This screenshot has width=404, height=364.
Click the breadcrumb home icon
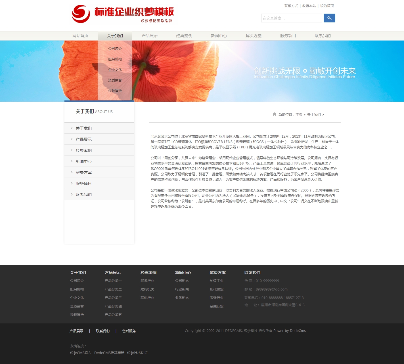tap(274, 114)
